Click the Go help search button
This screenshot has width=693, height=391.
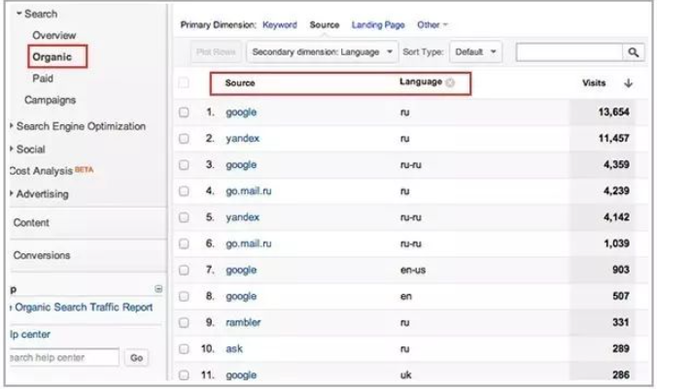[x=136, y=358]
